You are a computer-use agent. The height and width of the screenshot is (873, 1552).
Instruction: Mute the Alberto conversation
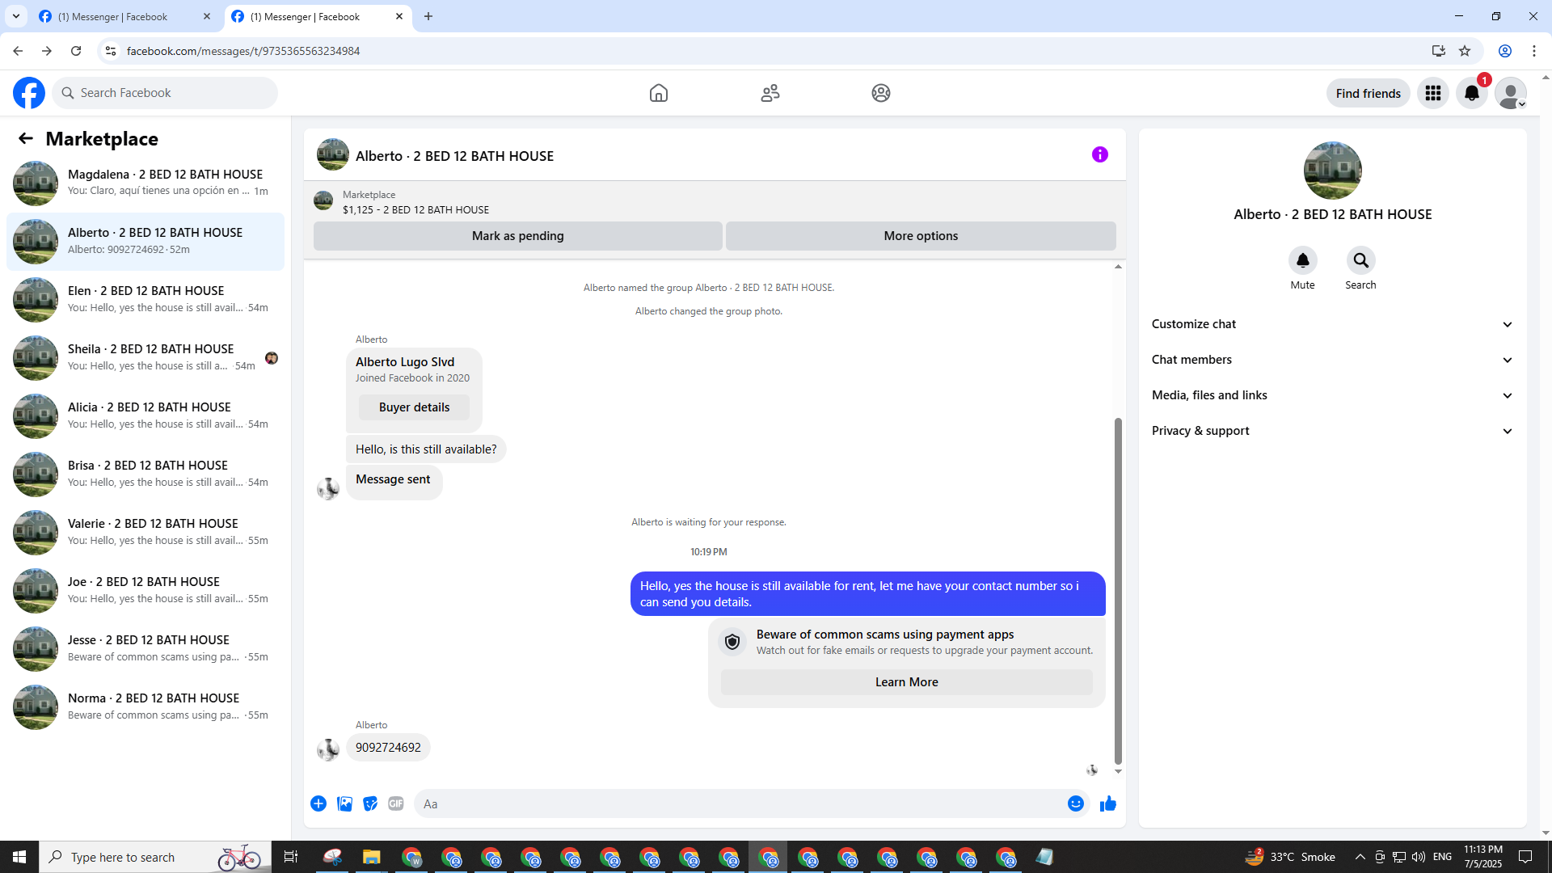(x=1302, y=261)
